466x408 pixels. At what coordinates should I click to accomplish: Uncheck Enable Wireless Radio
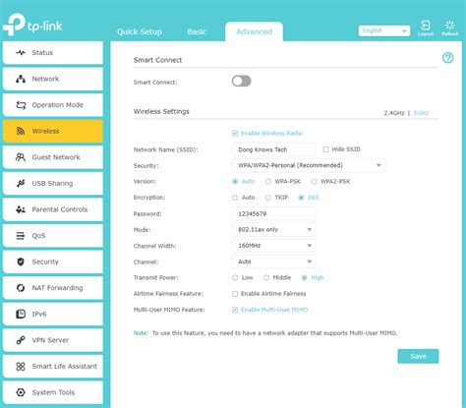pyautogui.click(x=235, y=133)
